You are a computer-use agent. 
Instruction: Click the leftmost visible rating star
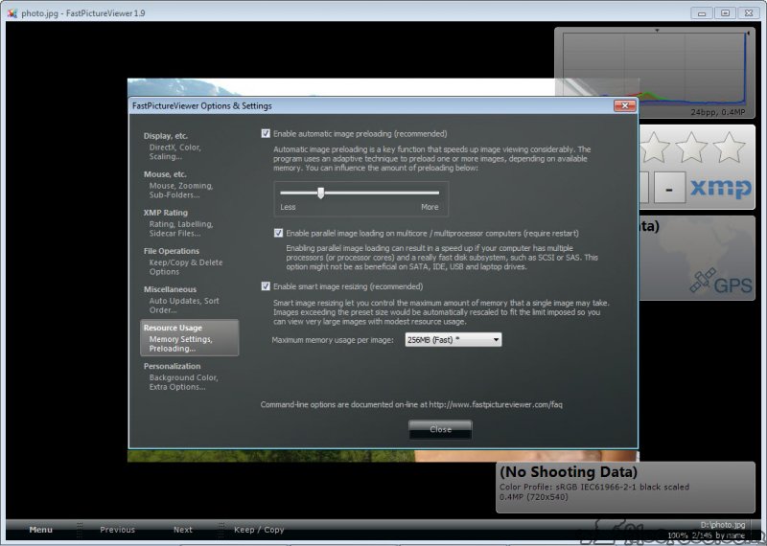point(655,148)
